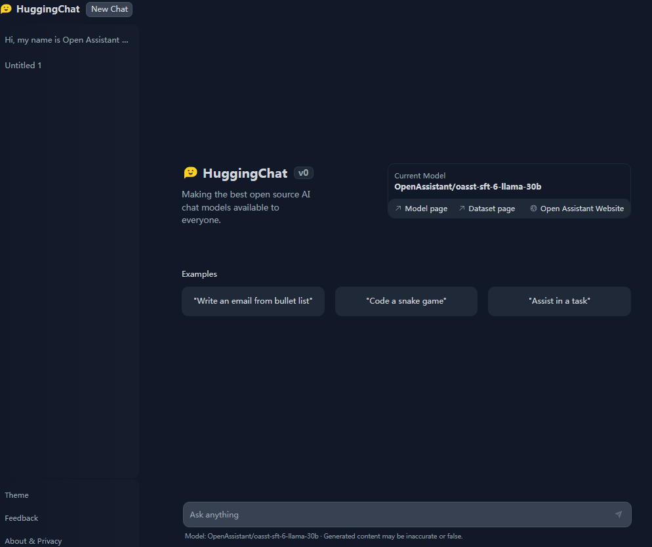This screenshot has height=547, width=652.
Task: Click the HuggingChat smiley logo in sidebar header
Action: [6, 9]
